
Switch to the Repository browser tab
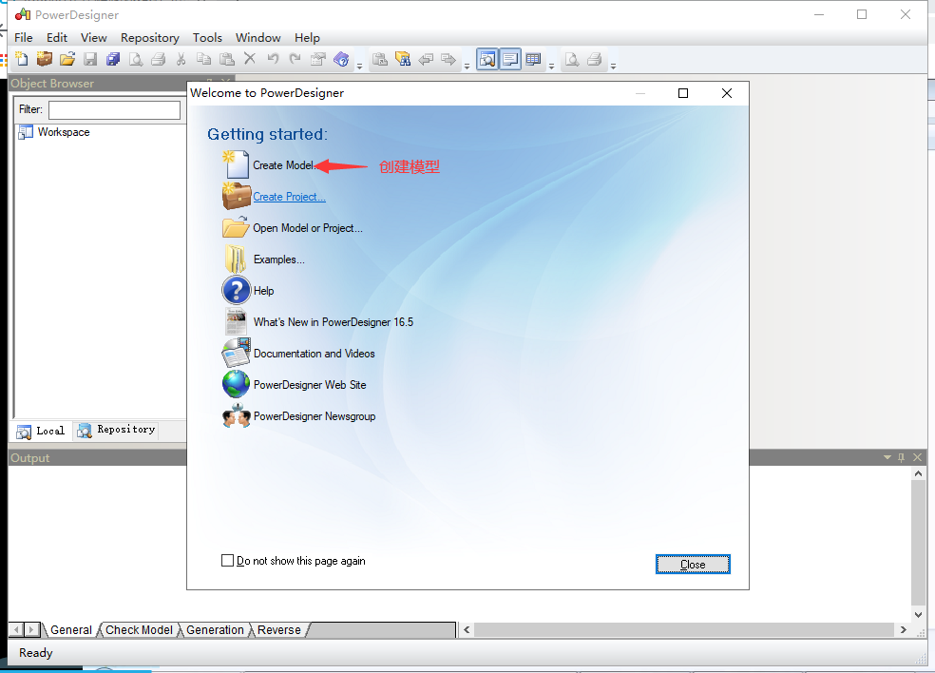point(117,431)
